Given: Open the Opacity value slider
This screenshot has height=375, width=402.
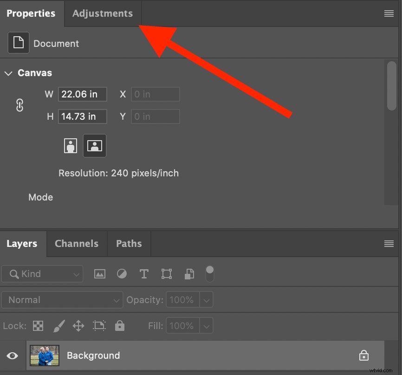Looking at the screenshot, I should click(206, 299).
